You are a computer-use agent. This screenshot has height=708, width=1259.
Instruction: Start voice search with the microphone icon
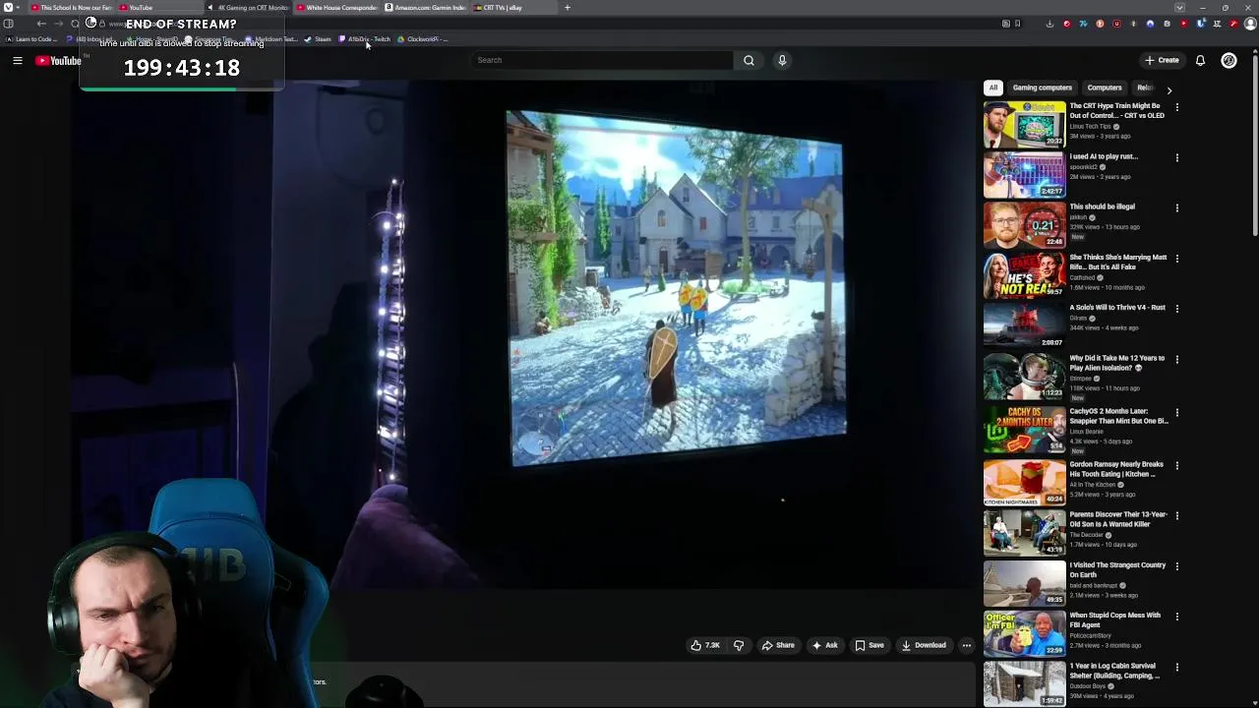click(x=782, y=60)
